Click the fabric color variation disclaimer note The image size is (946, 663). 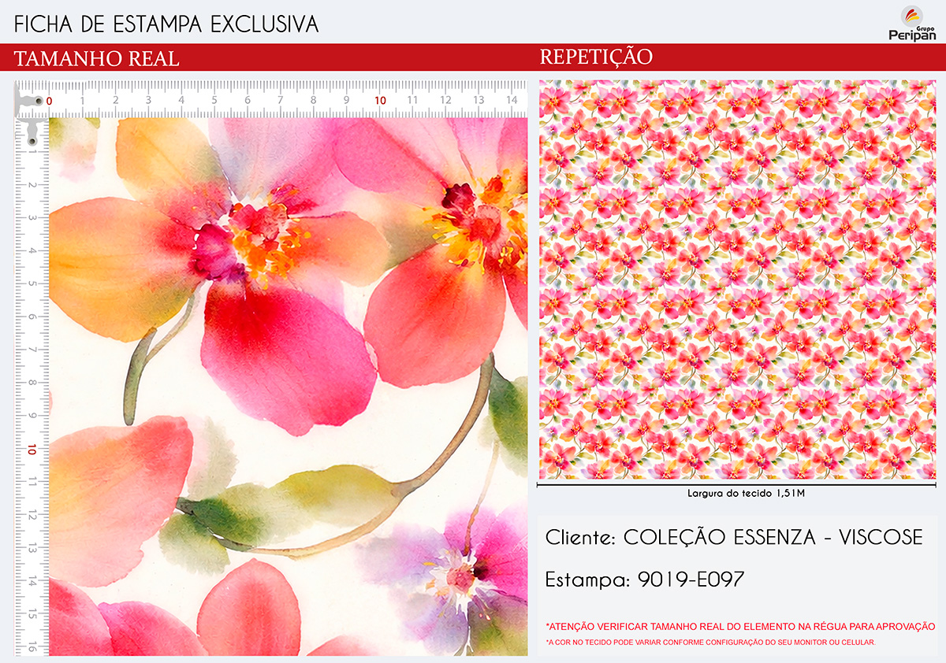[710, 643]
